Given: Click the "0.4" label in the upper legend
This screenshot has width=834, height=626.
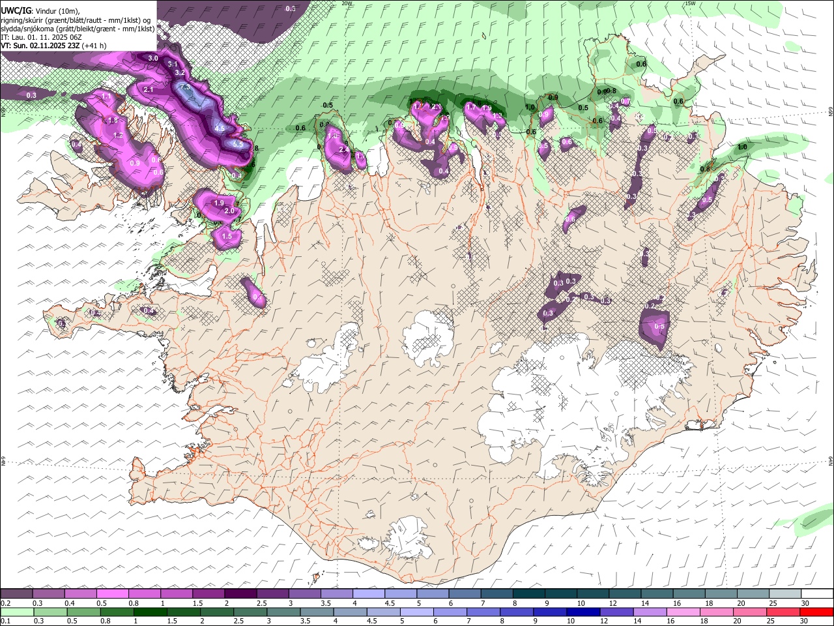Looking at the screenshot, I should tap(69, 603).
